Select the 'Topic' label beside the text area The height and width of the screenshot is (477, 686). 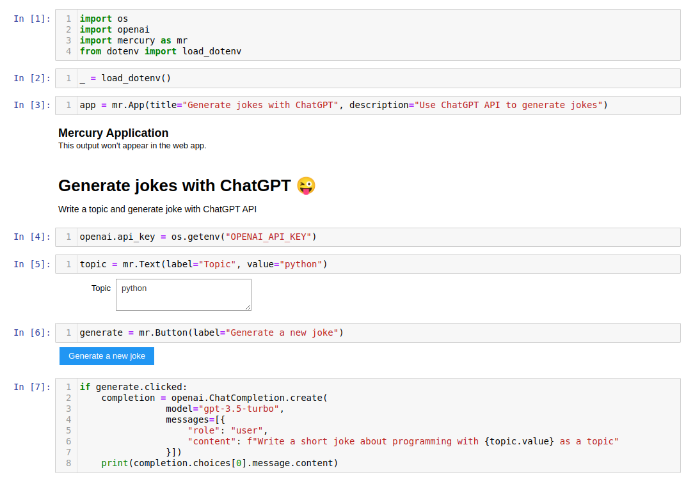point(101,288)
